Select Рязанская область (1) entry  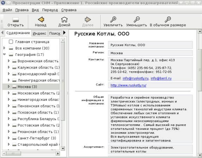(x=38, y=132)
